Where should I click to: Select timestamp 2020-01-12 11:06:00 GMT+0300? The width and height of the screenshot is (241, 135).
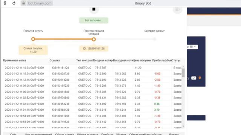(x=24, y=91)
